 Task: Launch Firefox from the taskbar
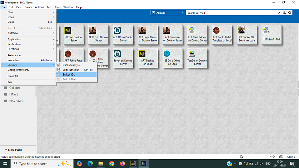click(x=122, y=164)
